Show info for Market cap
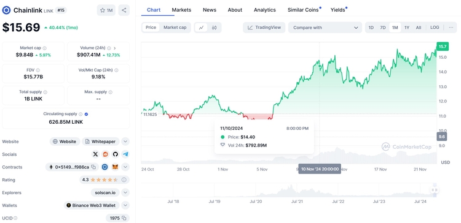 [x=44, y=48]
